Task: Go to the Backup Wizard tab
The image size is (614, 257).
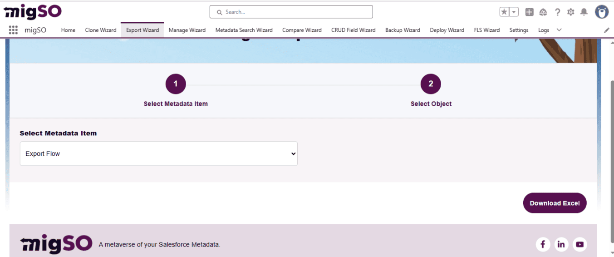Action: [403, 30]
